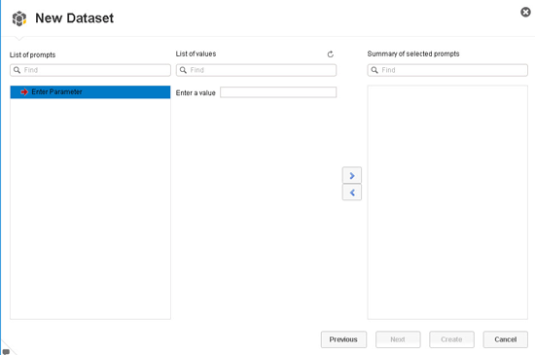The height and width of the screenshot is (355, 535).
Task: Select the Enter Parameter prompt
Action: pos(90,92)
